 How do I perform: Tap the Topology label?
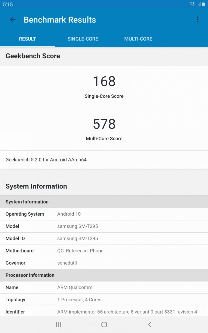click(15, 300)
